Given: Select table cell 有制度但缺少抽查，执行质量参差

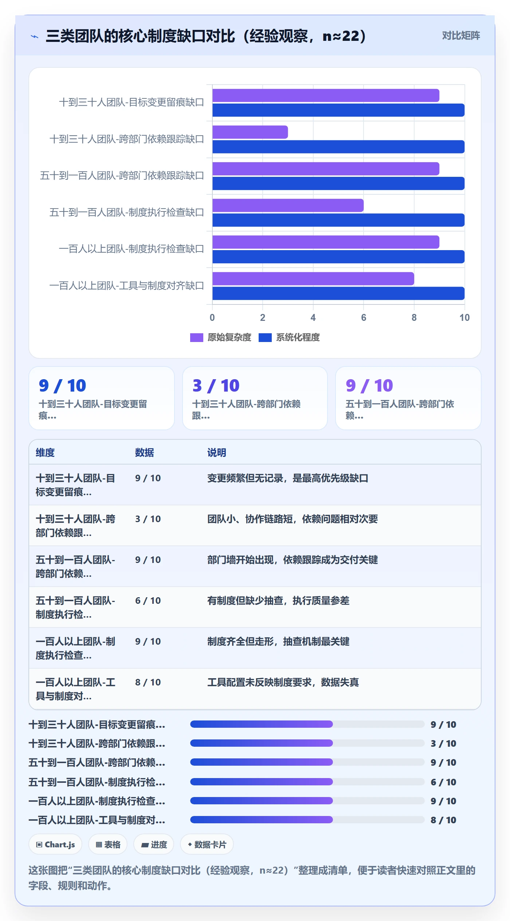Looking at the screenshot, I should pos(278,601).
